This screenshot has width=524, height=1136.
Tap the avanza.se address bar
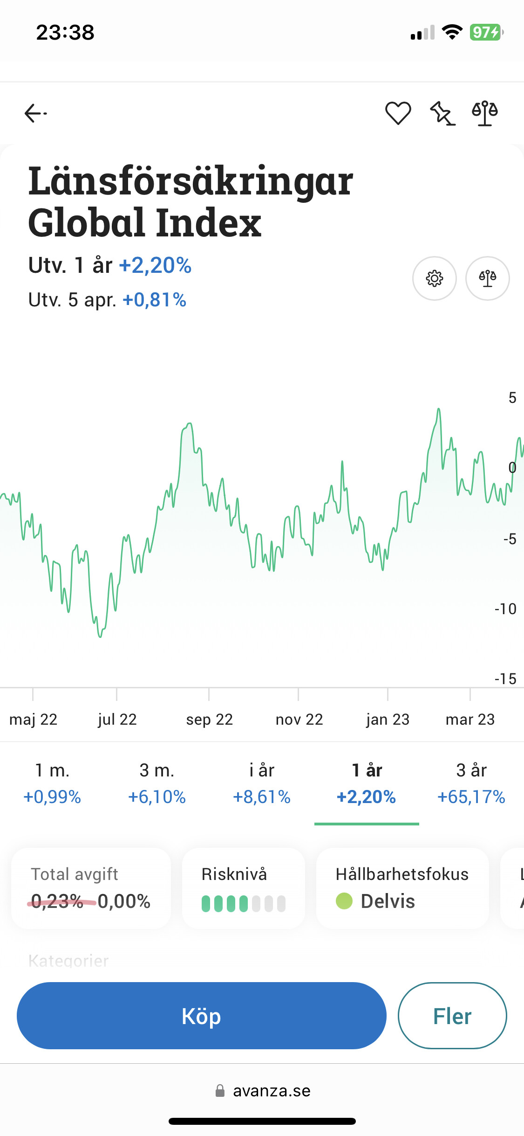pos(271,1091)
